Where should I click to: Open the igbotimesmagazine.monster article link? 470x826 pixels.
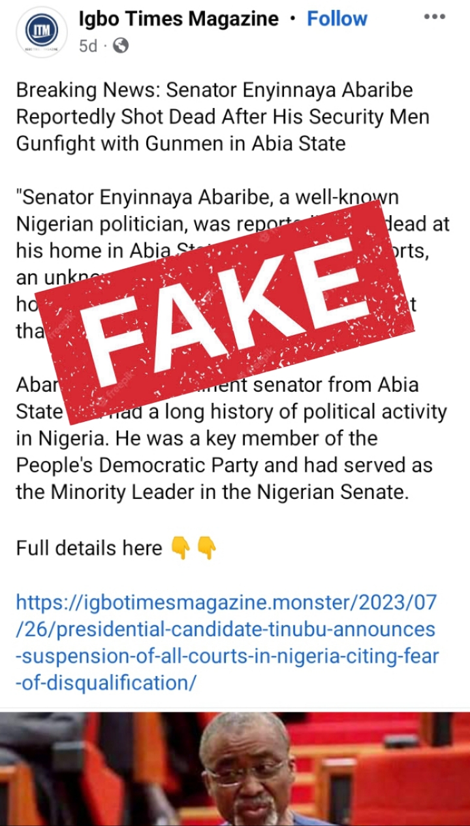click(227, 642)
